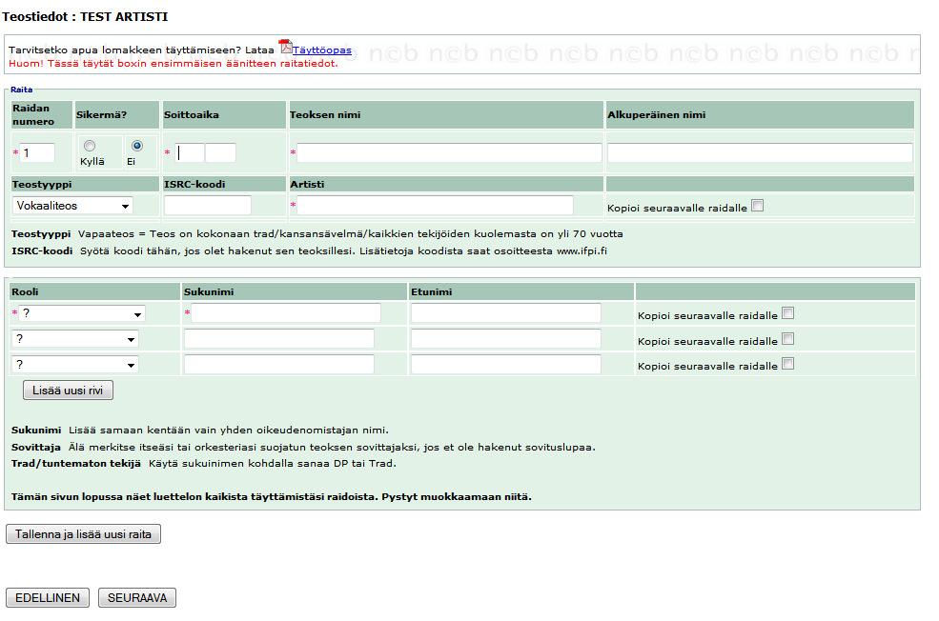Click the Raidan numero input field
Image resolution: width=939 pixels, height=621 pixels.
click(x=37, y=152)
